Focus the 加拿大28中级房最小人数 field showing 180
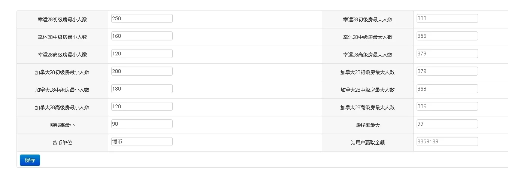This screenshot has width=508, height=183. [x=142, y=89]
